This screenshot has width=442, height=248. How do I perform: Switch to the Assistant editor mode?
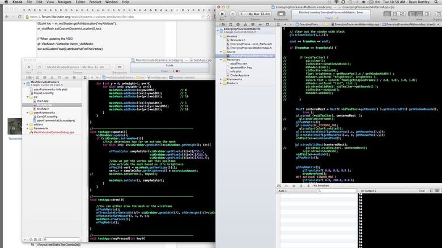(394, 14)
